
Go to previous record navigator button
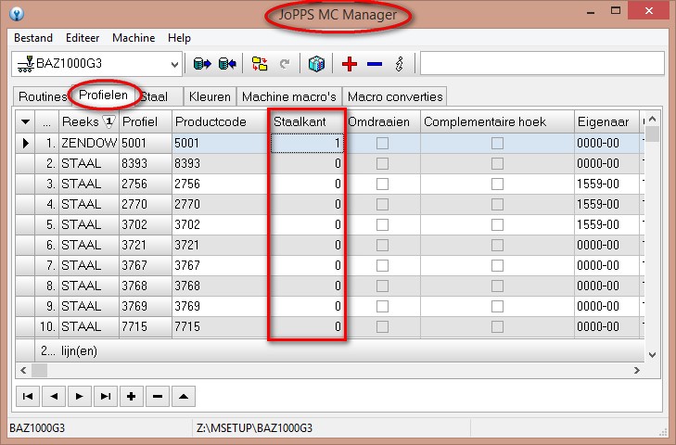pyautogui.click(x=54, y=396)
